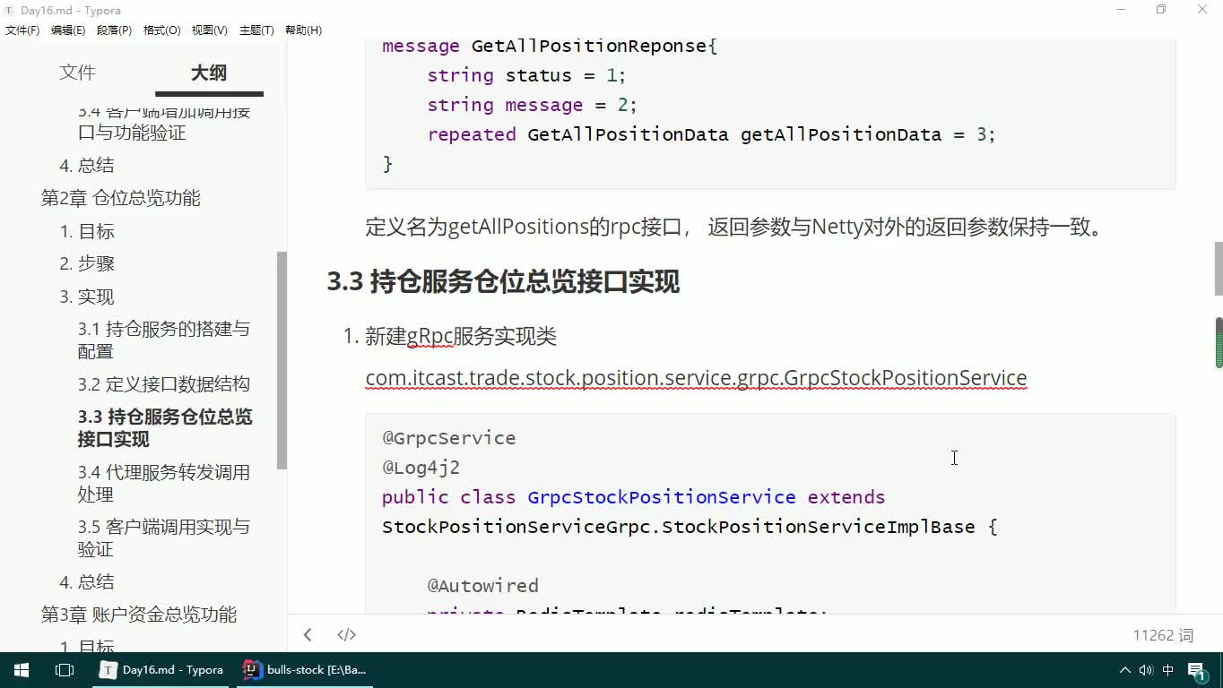Click the @GrpcService annotation line

449,438
